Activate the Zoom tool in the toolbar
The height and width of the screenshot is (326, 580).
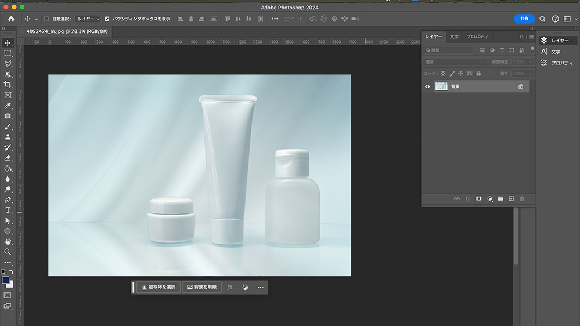[x=8, y=252]
